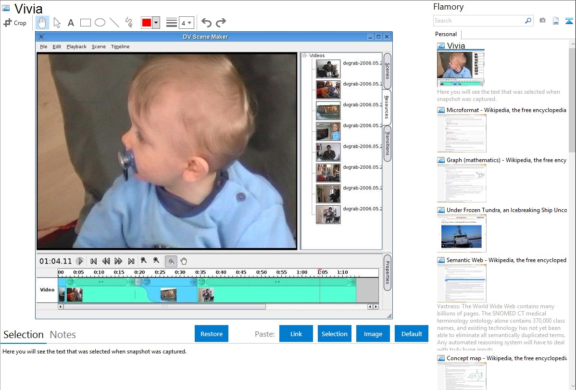Select the straight line tool
This screenshot has width=576, height=390.
point(114,23)
